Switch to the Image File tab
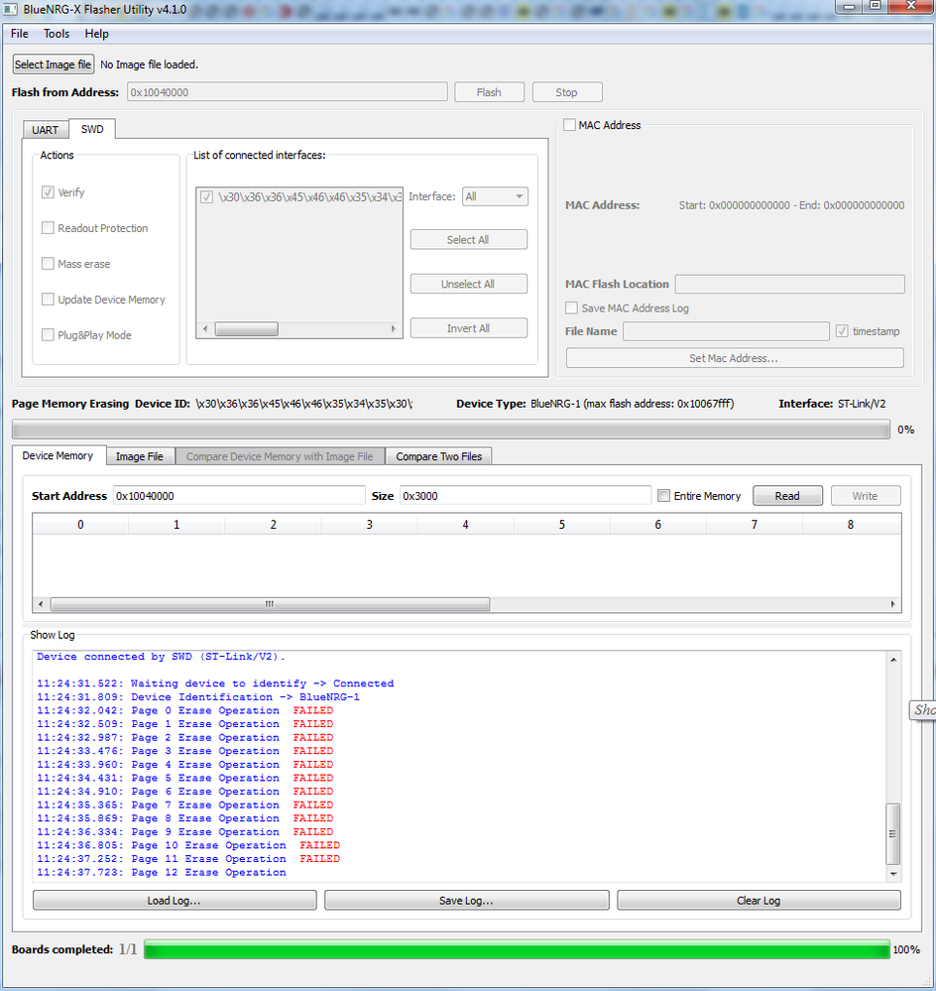This screenshot has width=936, height=991. click(x=140, y=456)
